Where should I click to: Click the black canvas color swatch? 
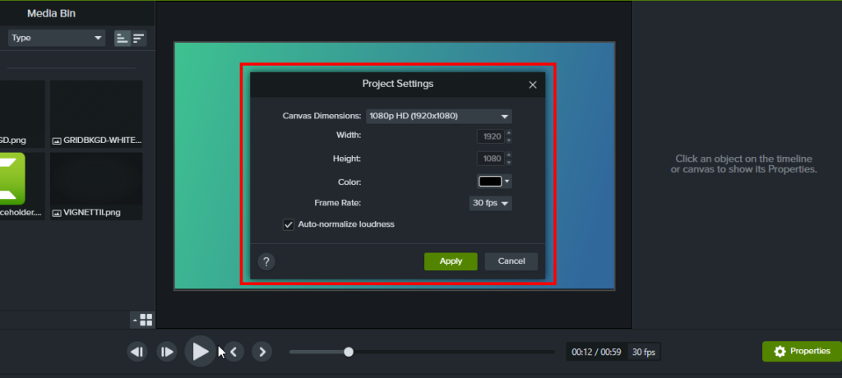coord(490,182)
